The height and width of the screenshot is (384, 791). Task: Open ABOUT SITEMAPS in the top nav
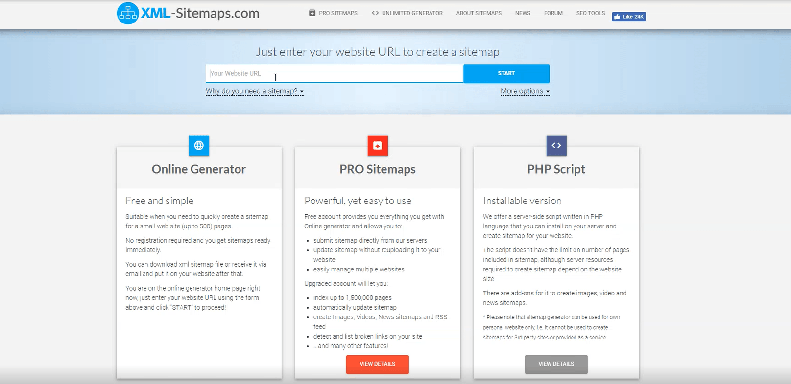tap(479, 13)
